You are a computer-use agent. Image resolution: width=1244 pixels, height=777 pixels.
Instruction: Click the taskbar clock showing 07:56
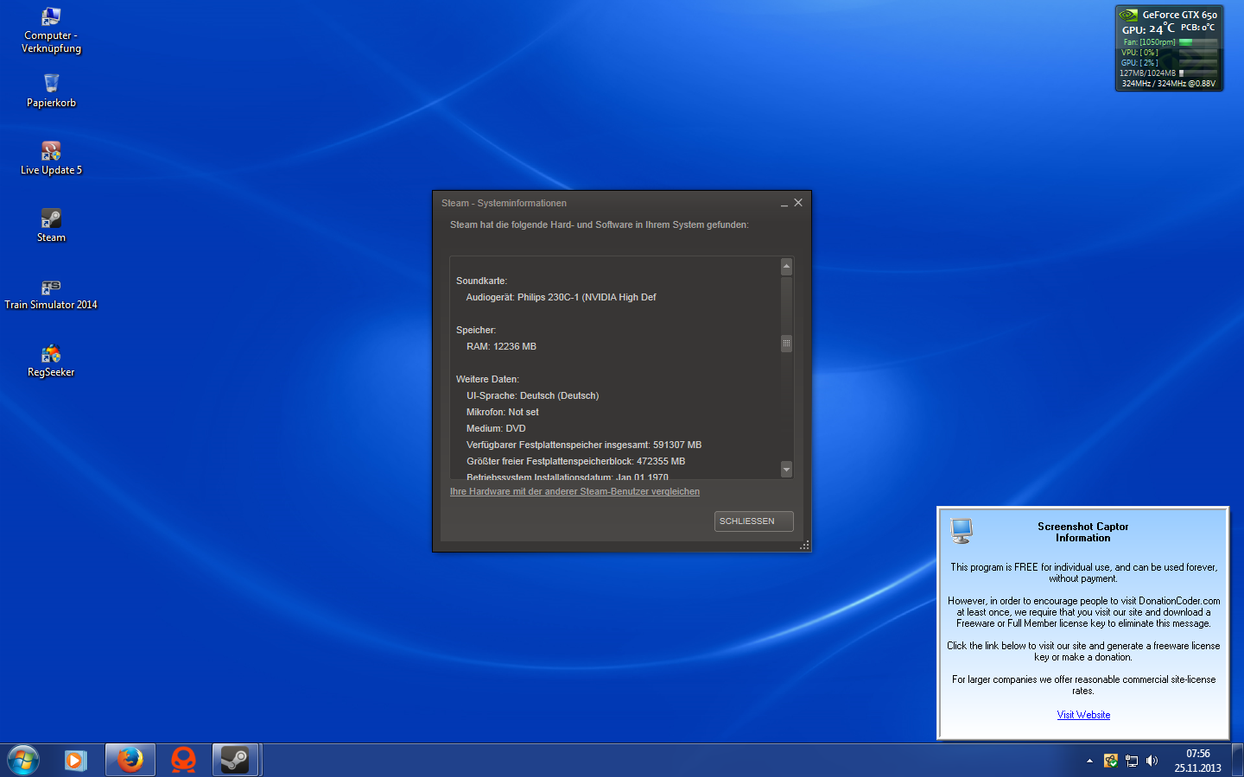coord(1197,761)
